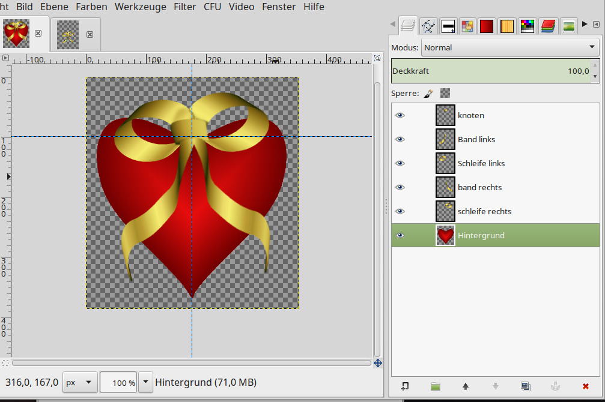This screenshot has height=402, width=605.
Task: Open the px unit dropdown
Action: click(80, 382)
